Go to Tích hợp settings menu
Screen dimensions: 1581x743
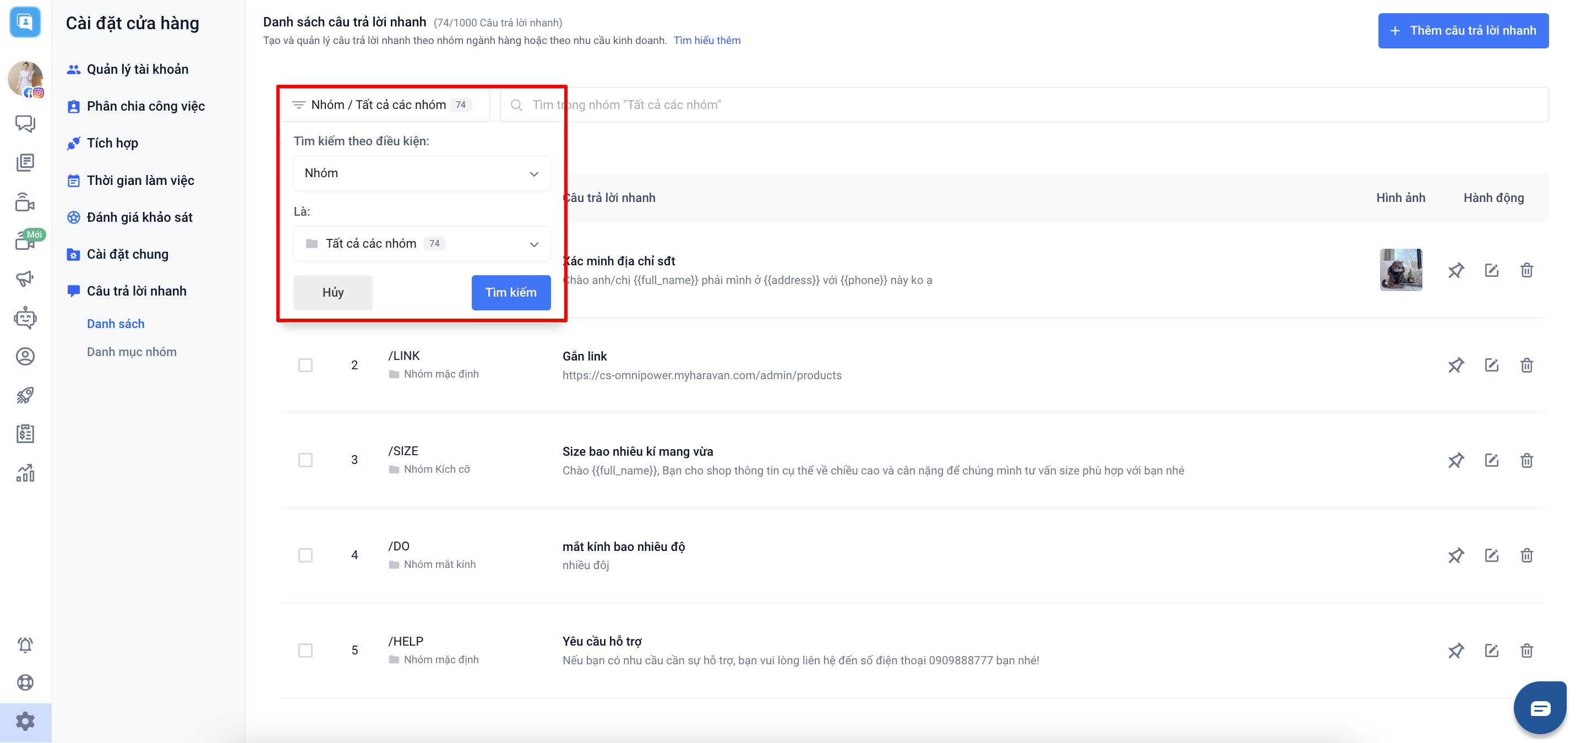112,143
